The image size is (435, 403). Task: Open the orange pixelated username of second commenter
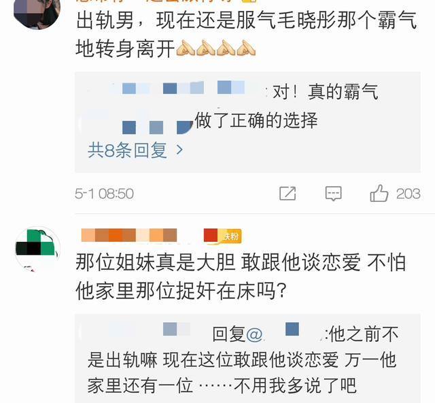click(129, 235)
